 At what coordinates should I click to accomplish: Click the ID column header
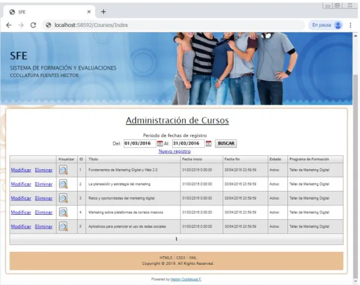click(81, 159)
